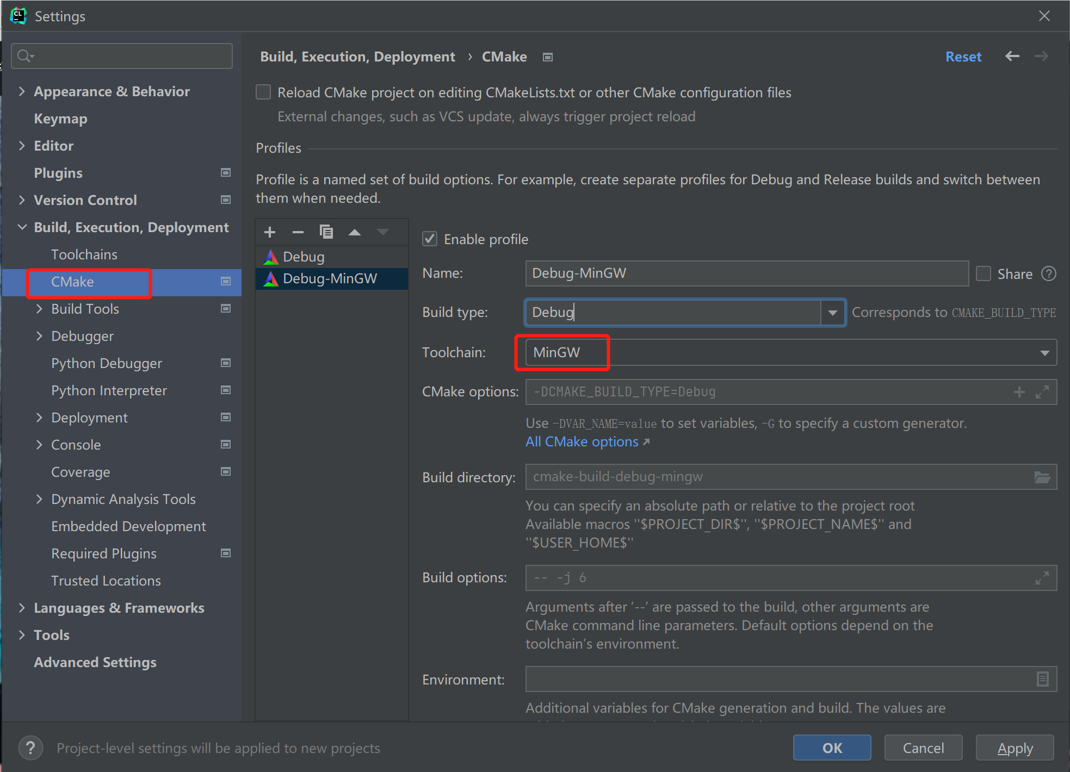Open Trusted Locations settings
The image size is (1070, 772).
[x=106, y=581]
